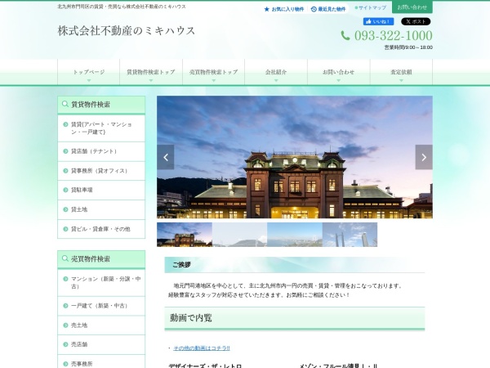
Task: Open トップページ navigation menu
Action: 89,72
